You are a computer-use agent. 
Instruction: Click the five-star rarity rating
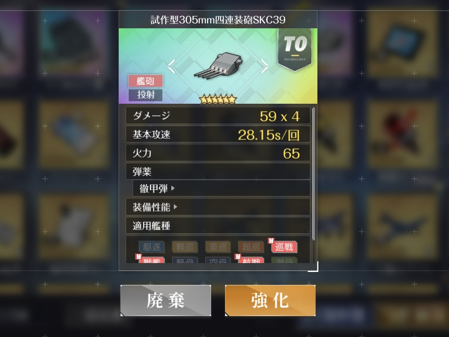218,100
